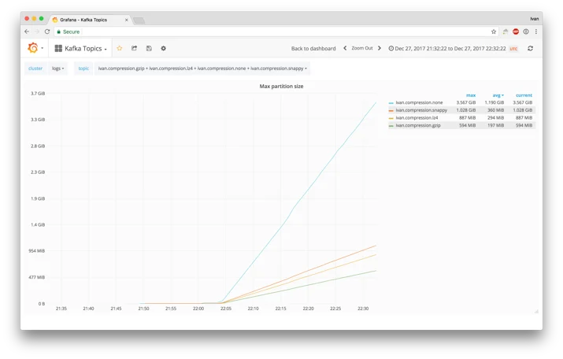Sort legend by avg column

pos(498,95)
